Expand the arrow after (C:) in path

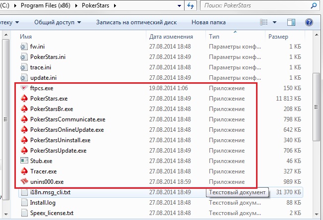pos(15,5)
